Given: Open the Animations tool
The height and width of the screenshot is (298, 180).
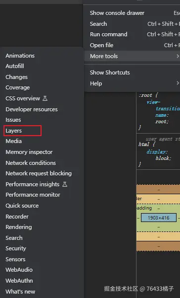Looking at the screenshot, I should pos(20,56).
